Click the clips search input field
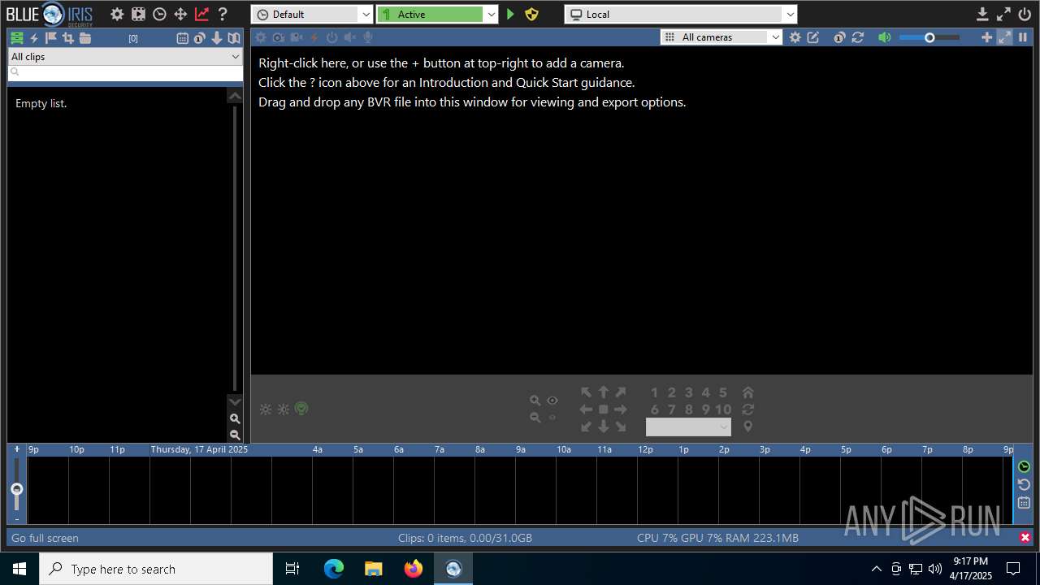Image resolution: width=1040 pixels, height=585 pixels. 125,72
